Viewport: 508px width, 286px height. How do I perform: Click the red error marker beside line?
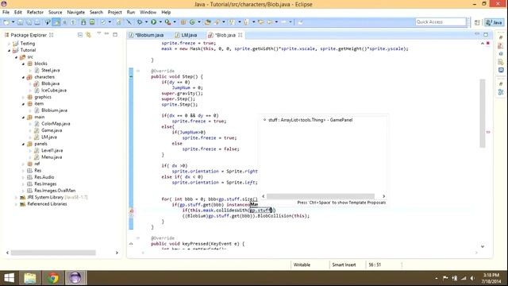(131, 211)
